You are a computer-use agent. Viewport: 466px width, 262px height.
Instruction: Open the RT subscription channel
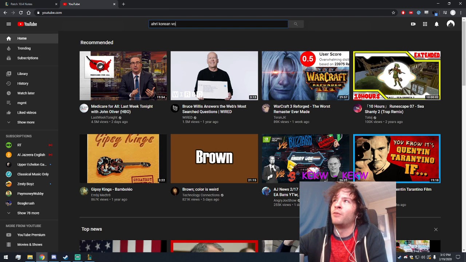(29, 145)
